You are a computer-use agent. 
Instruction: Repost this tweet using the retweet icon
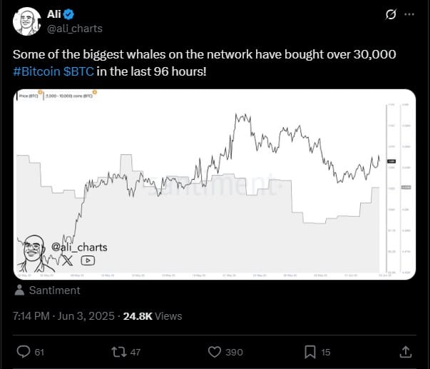(x=119, y=352)
